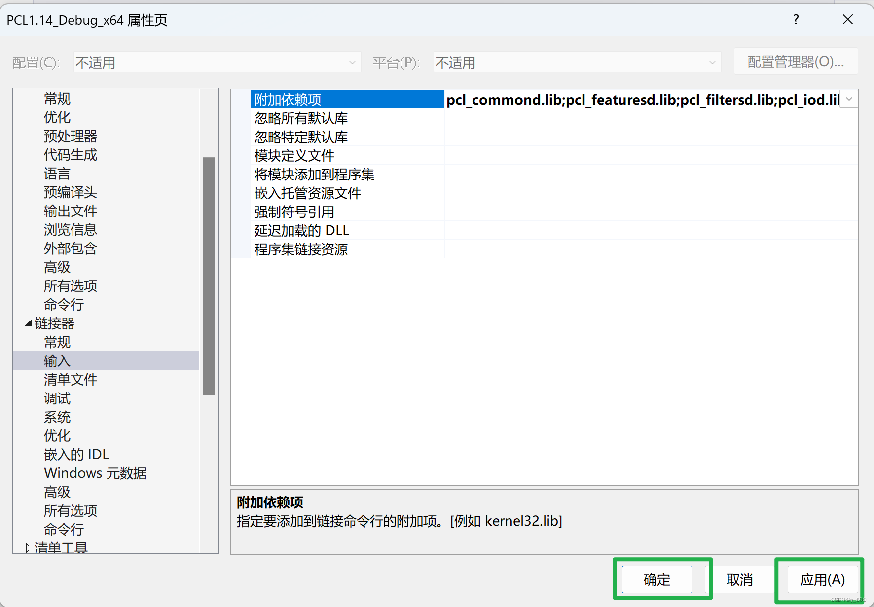The height and width of the screenshot is (607, 874).
Task: Click the 取消 button
Action: click(x=740, y=580)
